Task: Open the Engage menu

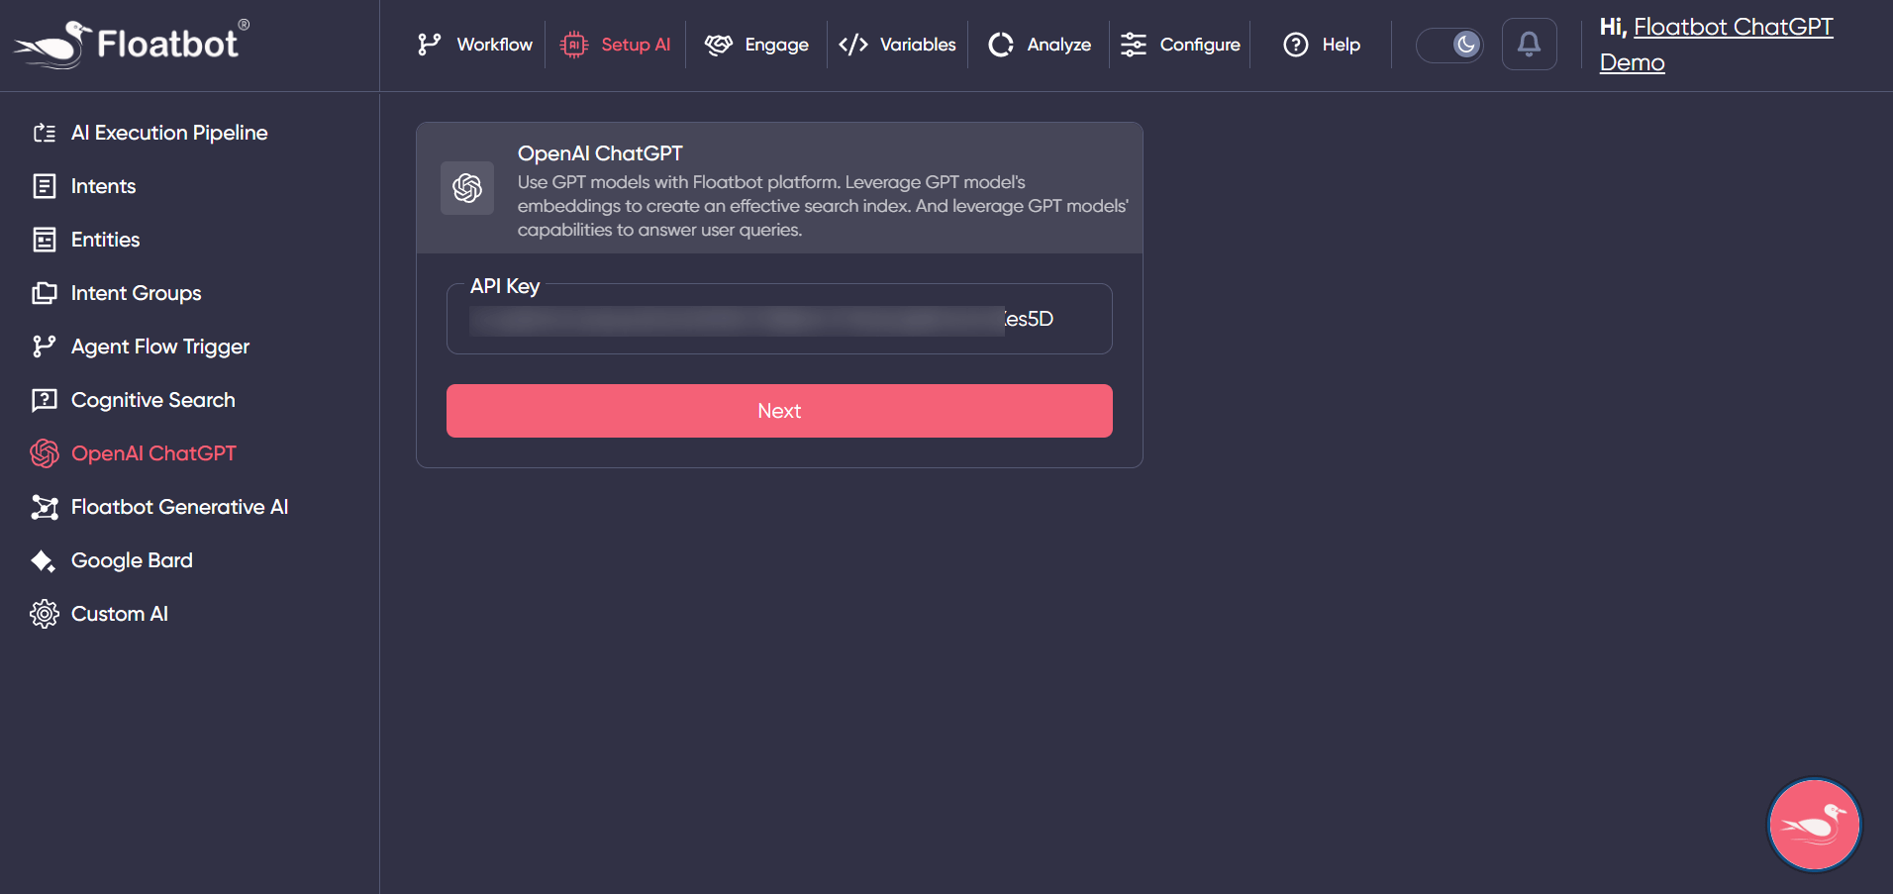Action: click(757, 45)
